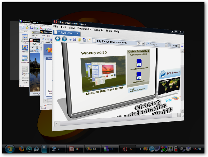Open the Windows Start orb
Viewport: 208px width, 157px height.
click(10, 149)
